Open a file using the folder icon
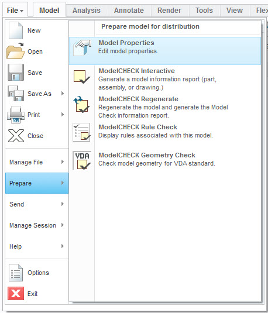This screenshot has height=313, width=268. tap(15, 51)
